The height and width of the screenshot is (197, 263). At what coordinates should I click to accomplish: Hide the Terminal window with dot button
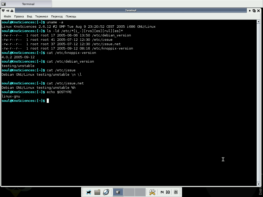pos(250,11)
